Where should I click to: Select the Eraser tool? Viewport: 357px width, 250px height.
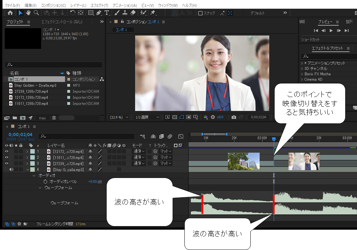[x=133, y=13]
